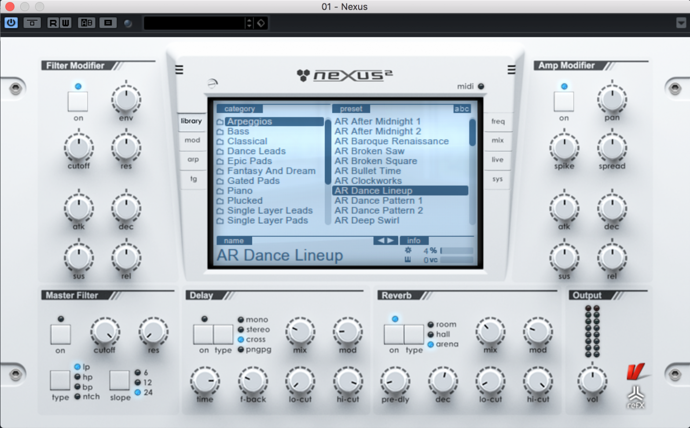Switch to the arp tab
The height and width of the screenshot is (428, 690).
(x=193, y=159)
